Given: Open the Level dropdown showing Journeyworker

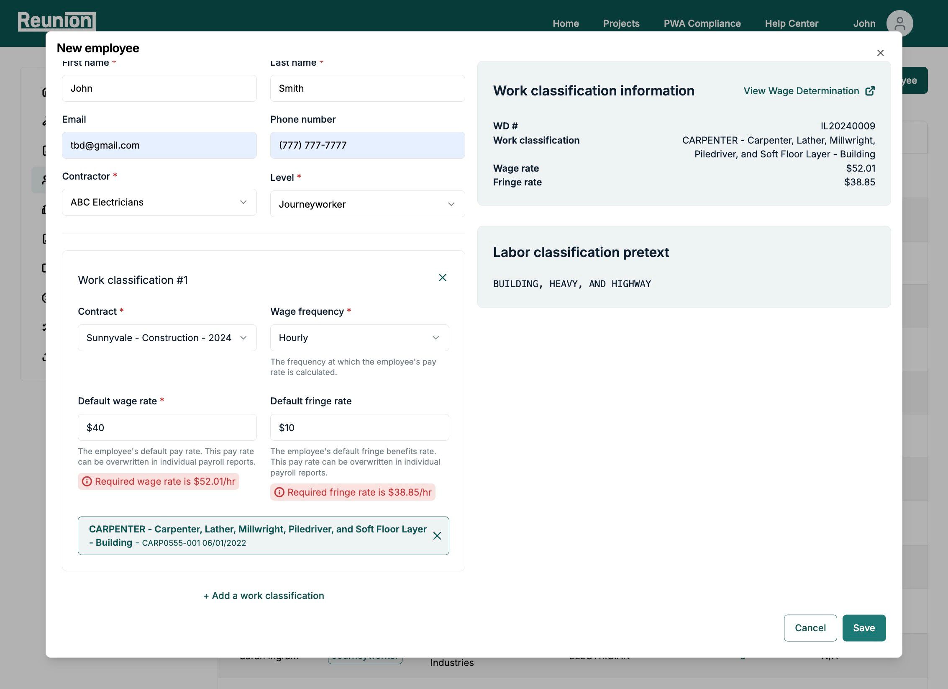Looking at the screenshot, I should point(367,204).
